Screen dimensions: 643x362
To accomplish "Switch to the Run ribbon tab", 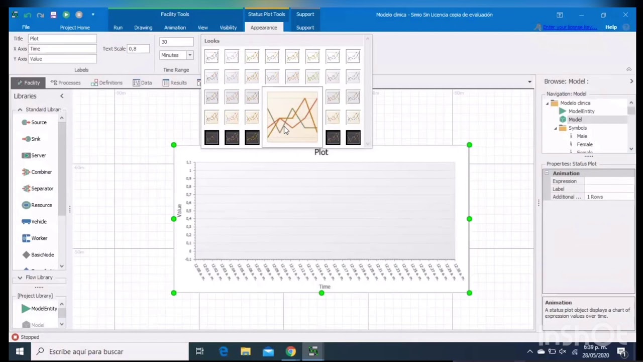I will [118, 28].
